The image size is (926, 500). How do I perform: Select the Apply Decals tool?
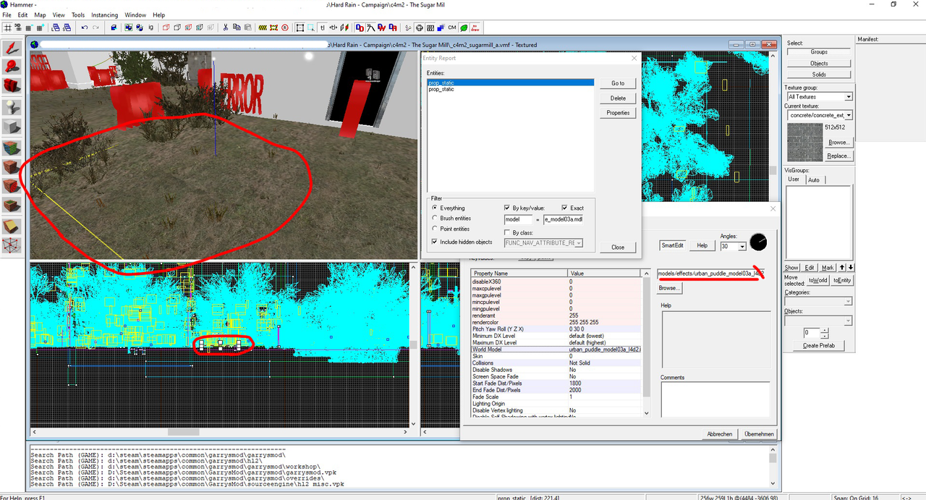click(12, 187)
